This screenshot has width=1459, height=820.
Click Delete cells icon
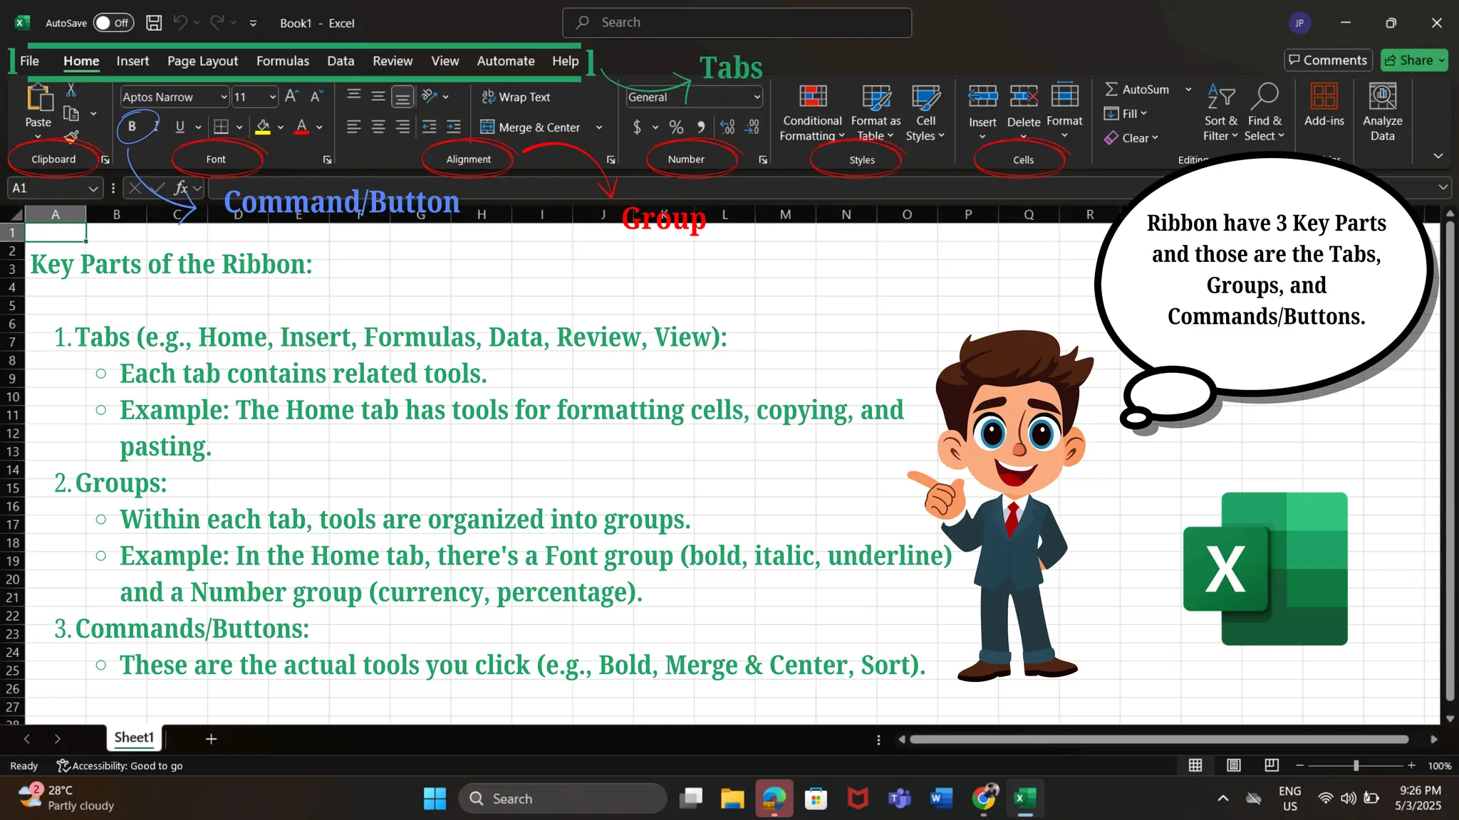pos(1024,96)
